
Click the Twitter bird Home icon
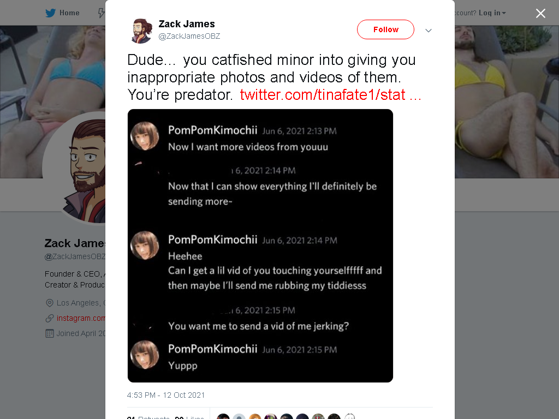tap(50, 13)
